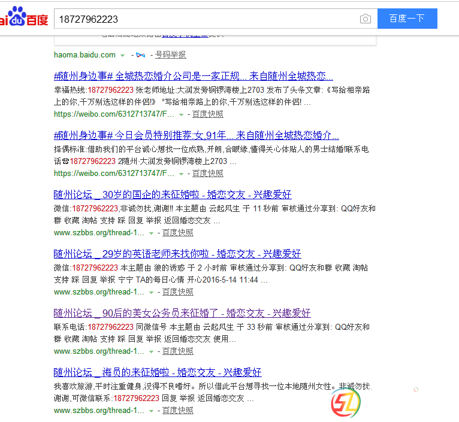Expand the arrow next to haoma.baidu.com
This screenshot has width=459, height=422.
click(x=123, y=55)
